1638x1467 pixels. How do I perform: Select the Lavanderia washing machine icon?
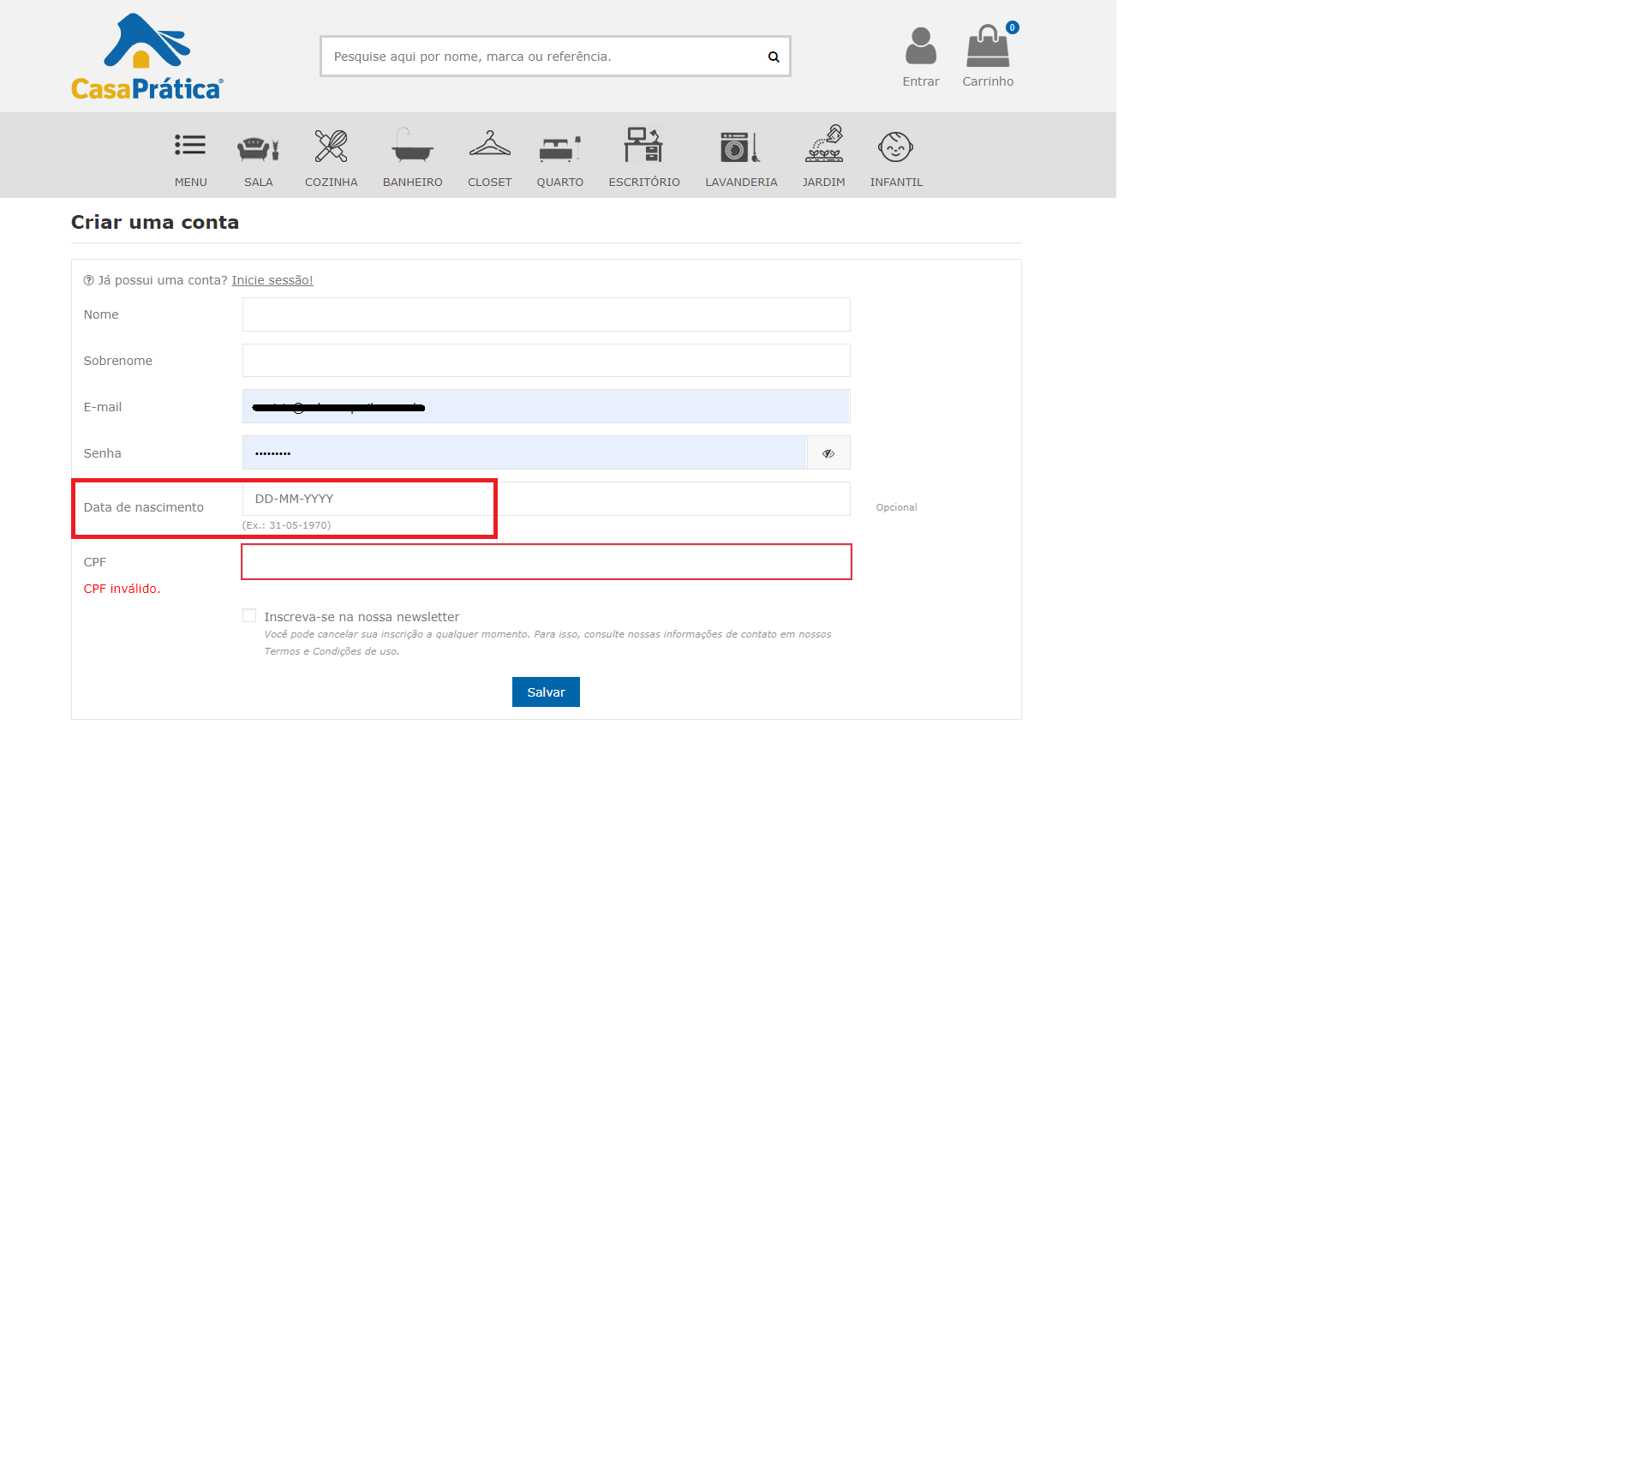740,147
